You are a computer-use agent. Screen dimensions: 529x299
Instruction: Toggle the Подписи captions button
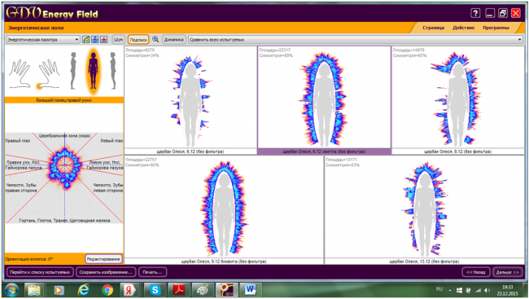[138, 40]
